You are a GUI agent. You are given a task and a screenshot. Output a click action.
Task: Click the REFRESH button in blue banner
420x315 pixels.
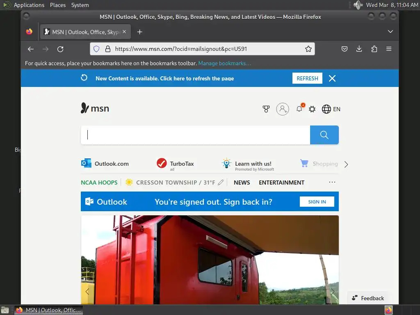point(307,78)
